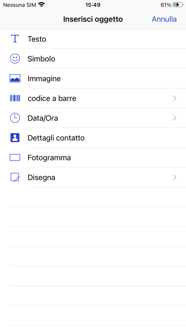
Task: Tap the Wi-Fi status icon
Action: coord(42,5)
